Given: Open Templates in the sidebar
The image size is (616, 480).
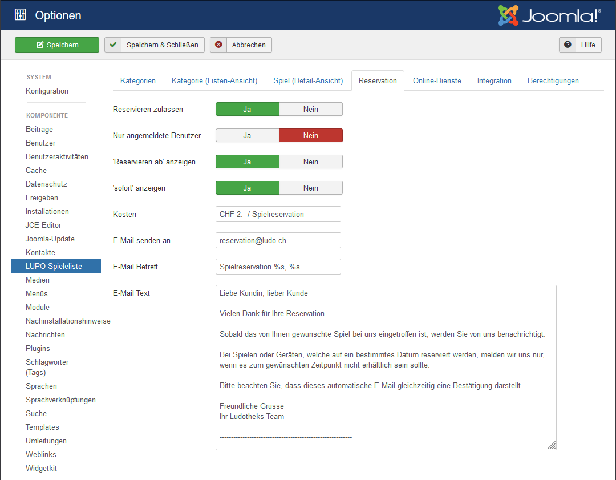Looking at the screenshot, I should 42,427.
